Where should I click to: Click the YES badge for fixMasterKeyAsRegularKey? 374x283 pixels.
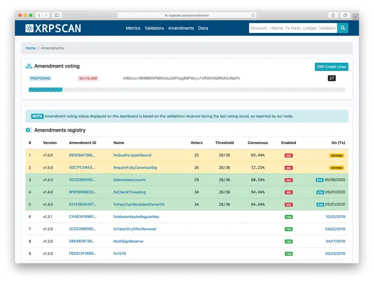tap(289, 216)
